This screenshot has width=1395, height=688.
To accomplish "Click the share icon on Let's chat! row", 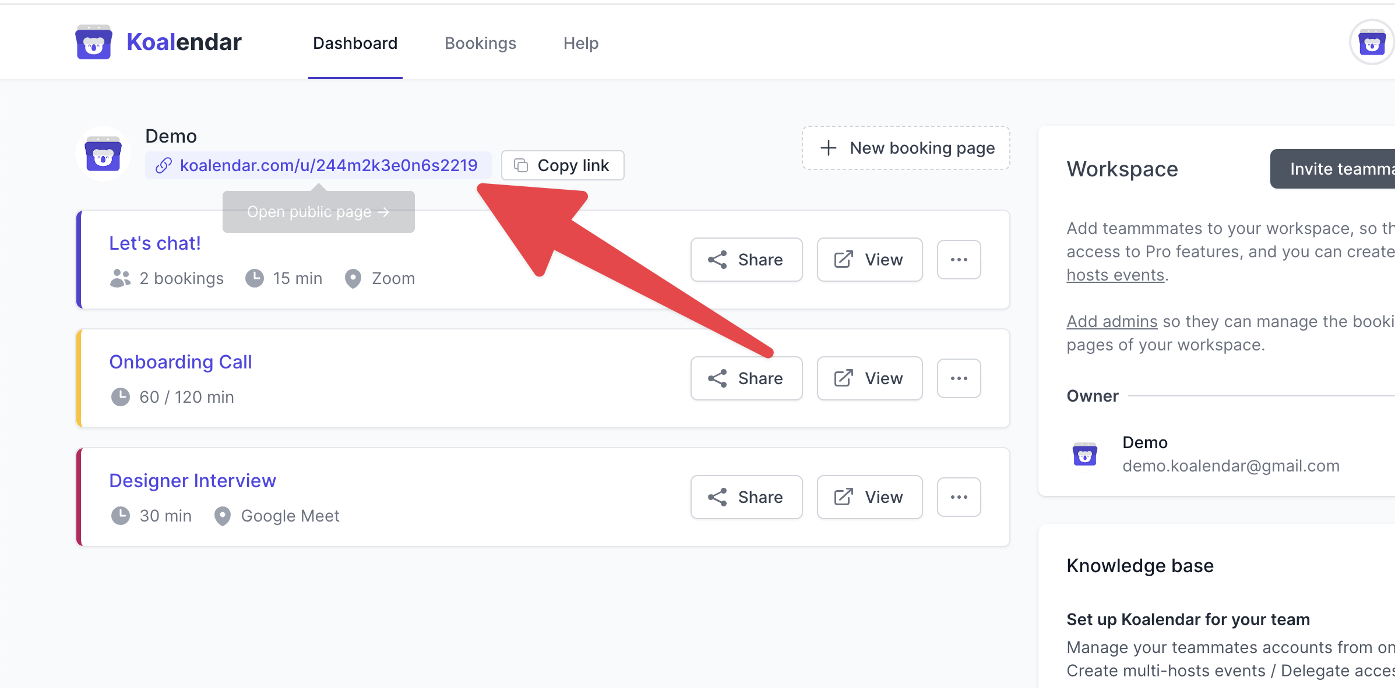I will point(717,260).
